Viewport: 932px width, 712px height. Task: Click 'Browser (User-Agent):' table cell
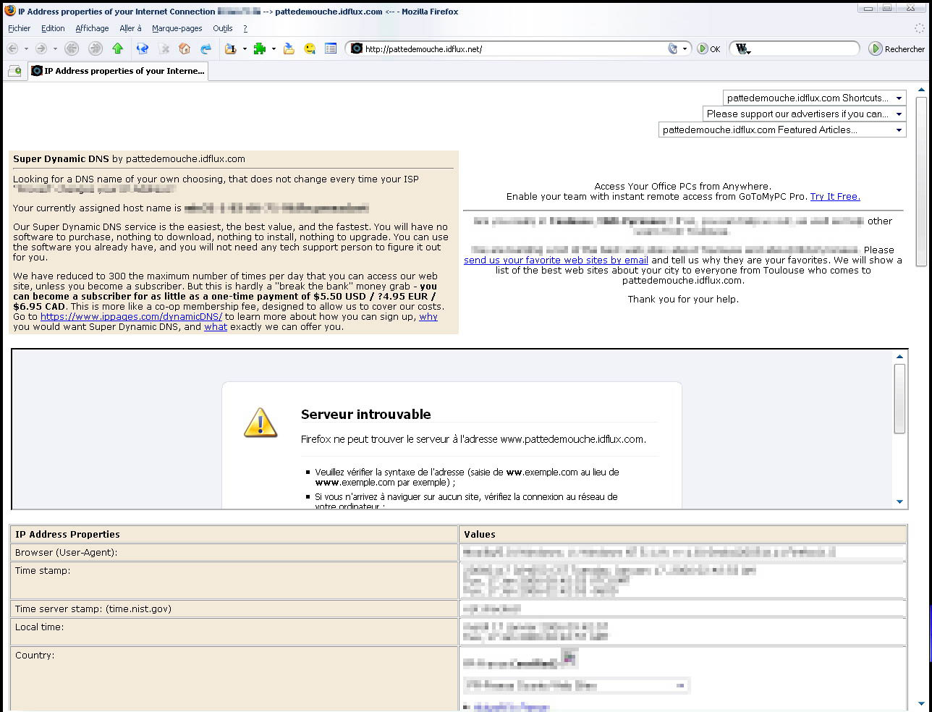[x=234, y=552]
